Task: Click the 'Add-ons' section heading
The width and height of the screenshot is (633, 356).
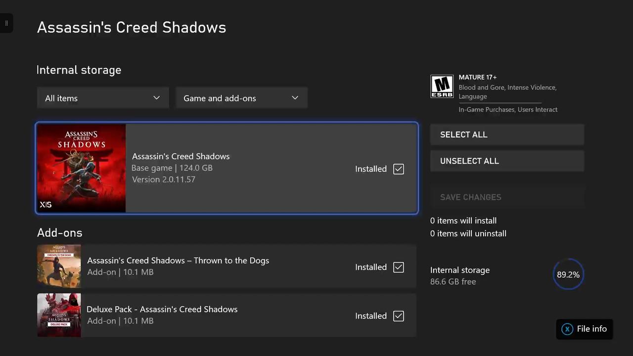Action: (60, 233)
